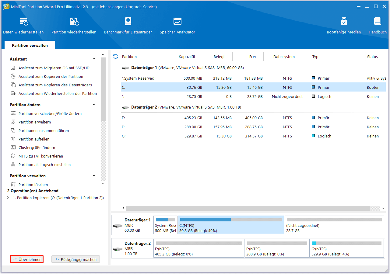Select C:(NTFS) block in disk map

click(231, 225)
